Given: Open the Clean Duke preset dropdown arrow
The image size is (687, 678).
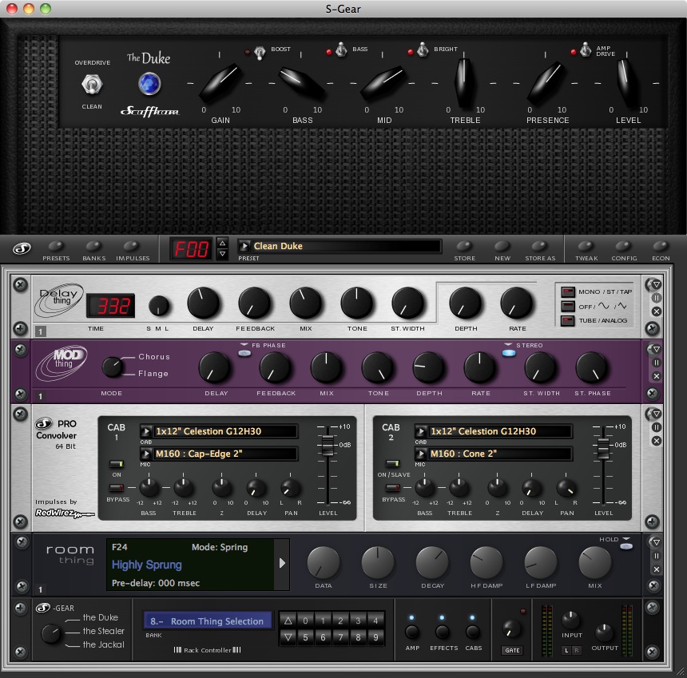Looking at the screenshot, I should coord(244,246).
